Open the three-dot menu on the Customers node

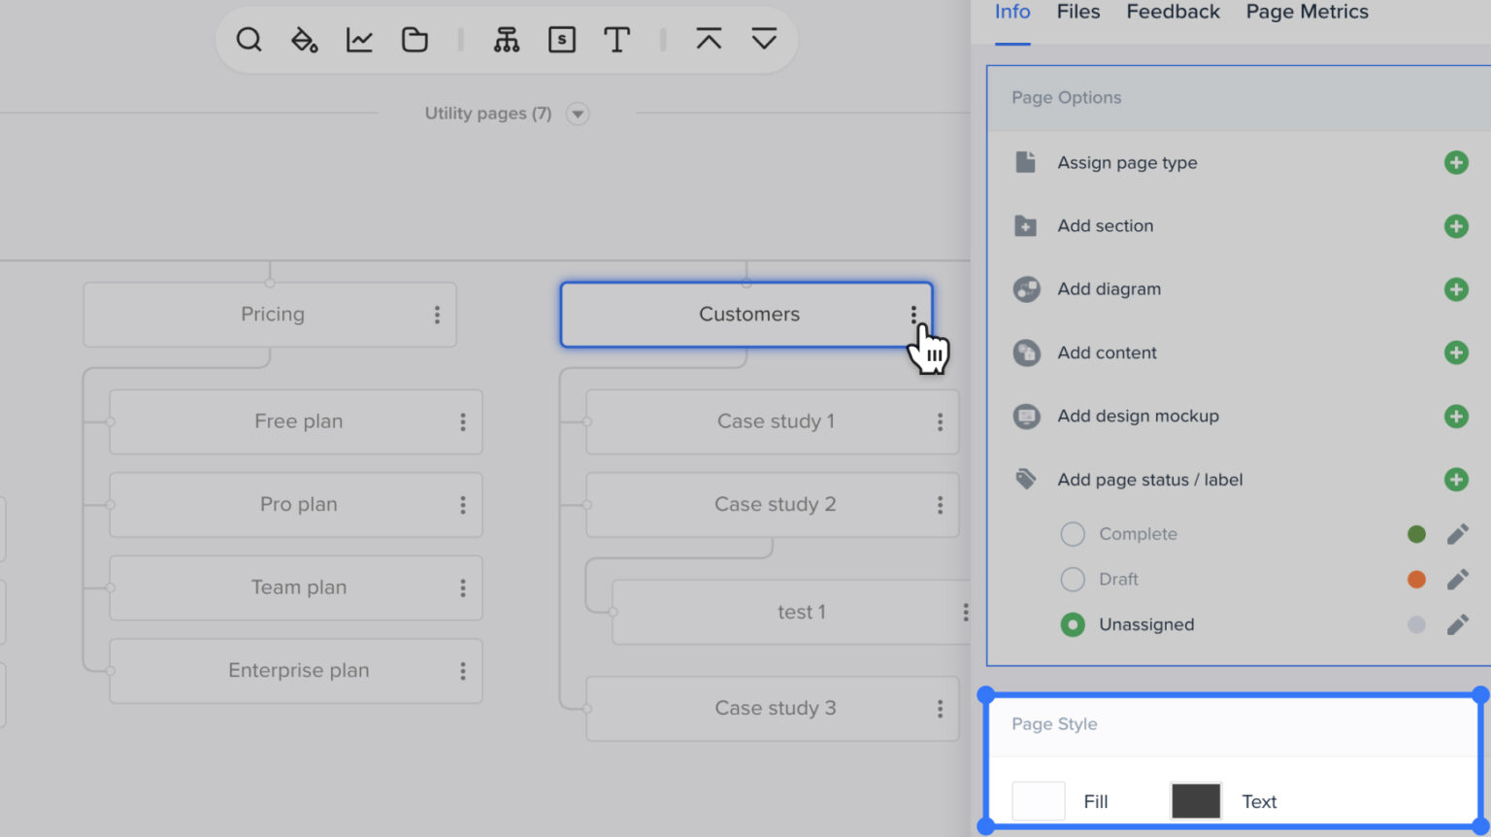(x=913, y=315)
